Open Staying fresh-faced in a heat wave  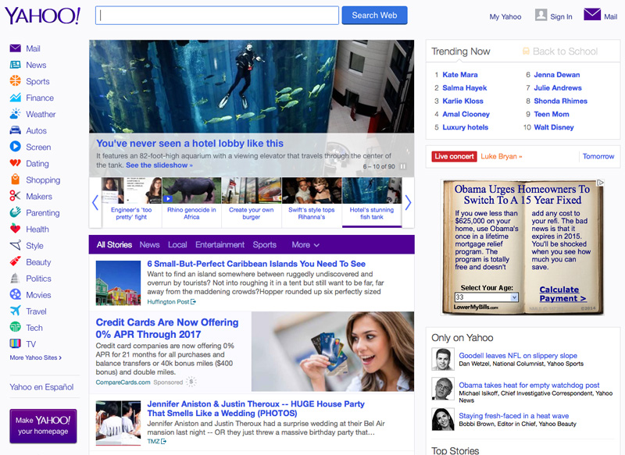(513, 416)
